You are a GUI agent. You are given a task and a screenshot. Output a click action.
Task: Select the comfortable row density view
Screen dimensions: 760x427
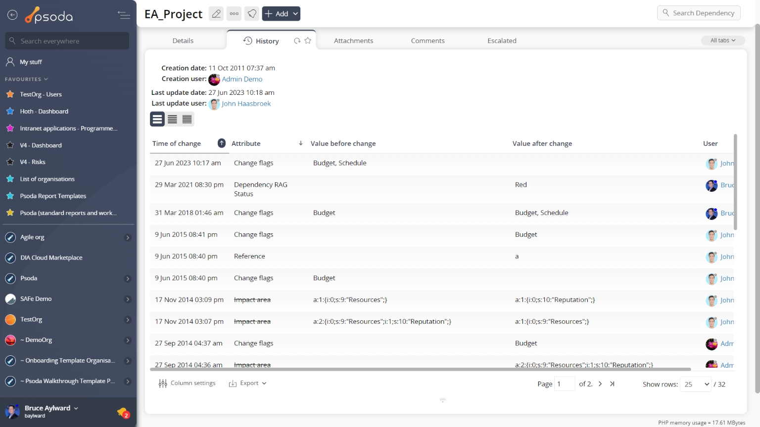pyautogui.click(x=157, y=119)
